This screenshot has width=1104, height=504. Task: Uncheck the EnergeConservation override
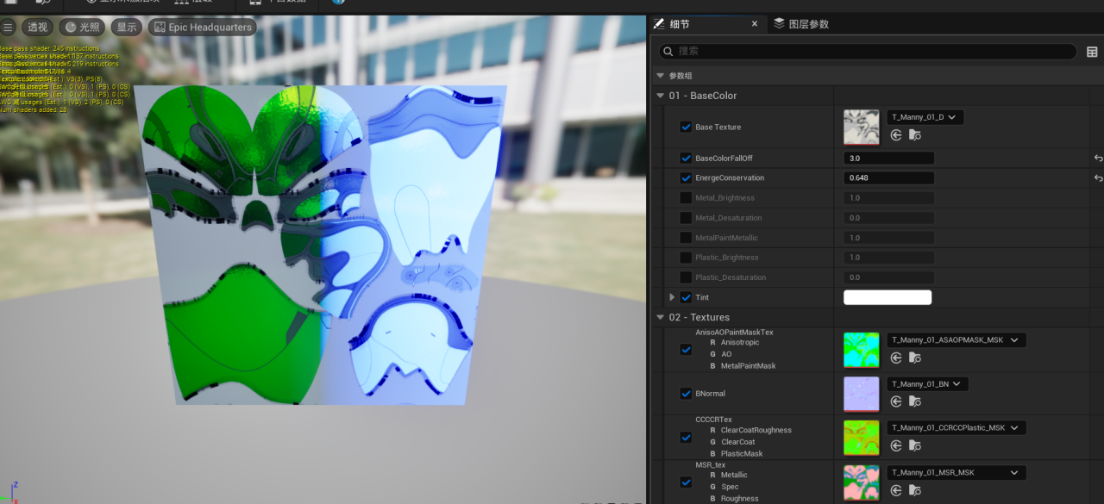(686, 178)
